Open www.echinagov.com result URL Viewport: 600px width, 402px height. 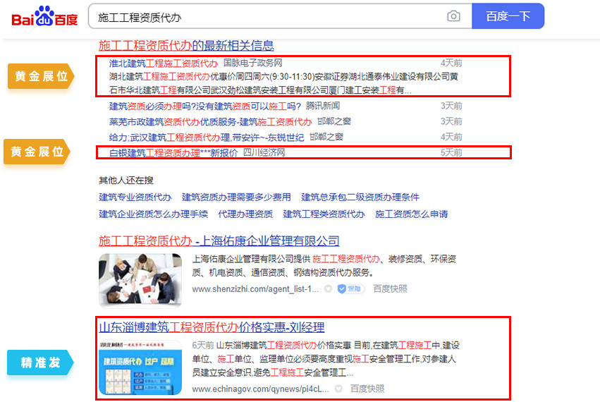point(261,389)
